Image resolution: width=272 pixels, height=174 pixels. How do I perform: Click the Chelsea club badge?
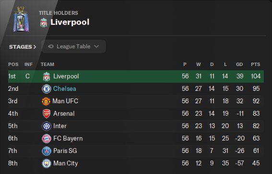click(47, 89)
